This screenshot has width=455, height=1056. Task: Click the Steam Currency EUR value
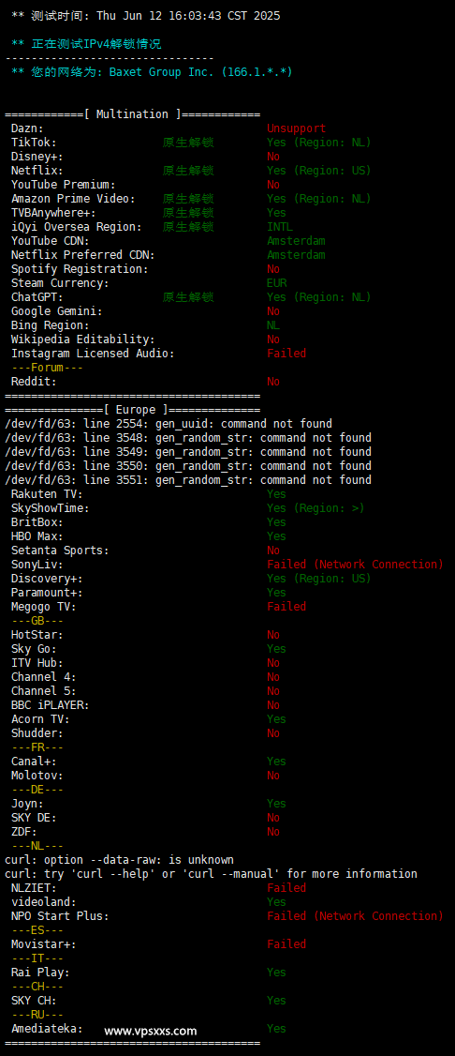(277, 283)
